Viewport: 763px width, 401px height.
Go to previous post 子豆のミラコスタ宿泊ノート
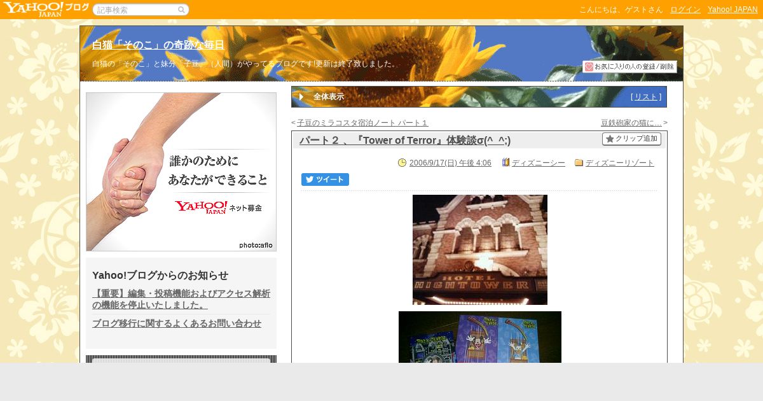tap(362, 123)
